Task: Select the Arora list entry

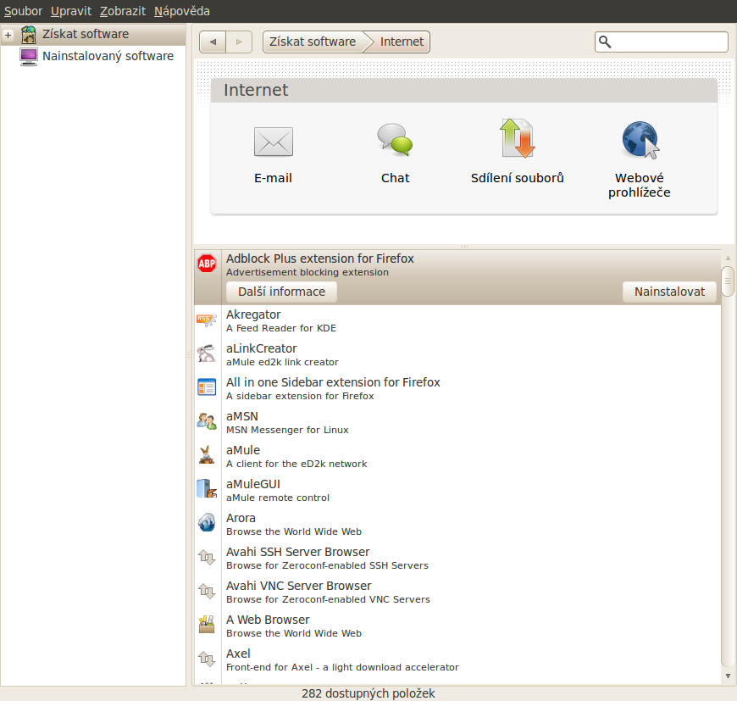Action: pos(457,524)
